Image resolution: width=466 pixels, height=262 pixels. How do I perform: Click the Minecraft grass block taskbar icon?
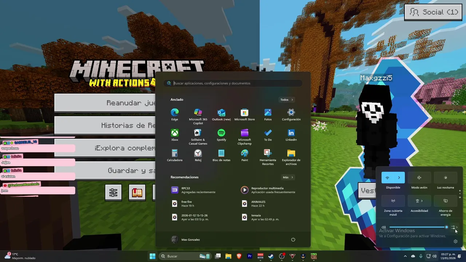click(x=313, y=256)
